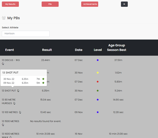Click the hand pointer icon under 13 Discus
This screenshot has height=138, width=158.
(3, 64)
